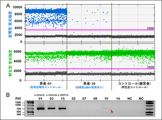The width and height of the screenshot is (162, 120).
Task: Click the 変異型陽性コントロール caption
Action: point(45,87)
